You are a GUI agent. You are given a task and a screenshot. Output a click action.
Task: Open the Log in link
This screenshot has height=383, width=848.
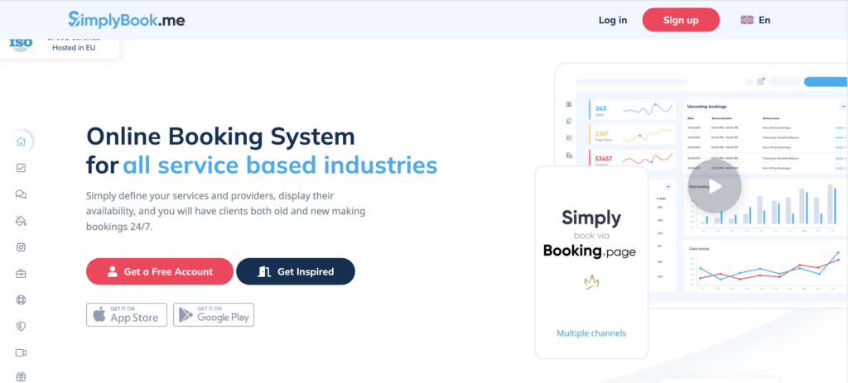(613, 21)
